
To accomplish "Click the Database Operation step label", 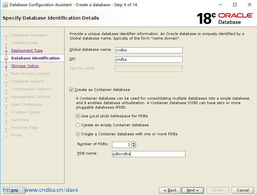I will pyautogui.click(x=29, y=35).
